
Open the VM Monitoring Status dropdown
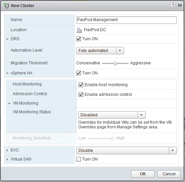(x=112, y=115)
